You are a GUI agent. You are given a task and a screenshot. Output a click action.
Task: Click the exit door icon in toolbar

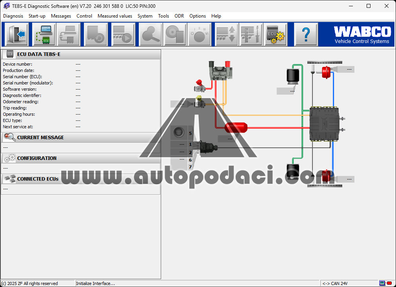17,34
